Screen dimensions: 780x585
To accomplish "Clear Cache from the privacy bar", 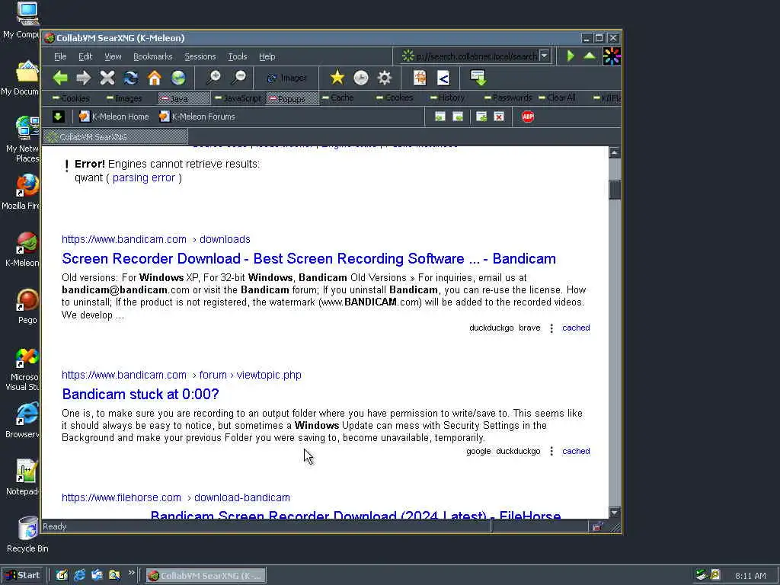I will [337, 97].
